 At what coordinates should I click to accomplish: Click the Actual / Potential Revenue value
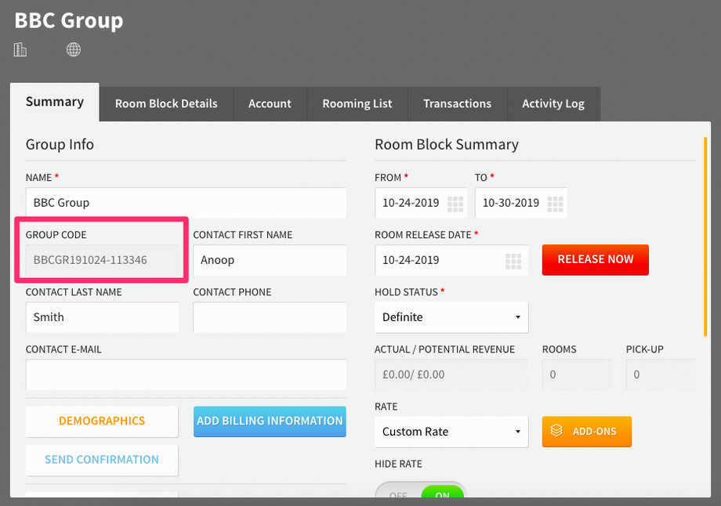click(451, 374)
